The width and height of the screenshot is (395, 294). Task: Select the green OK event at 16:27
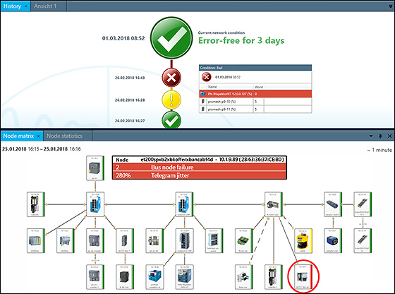pyautogui.click(x=171, y=120)
